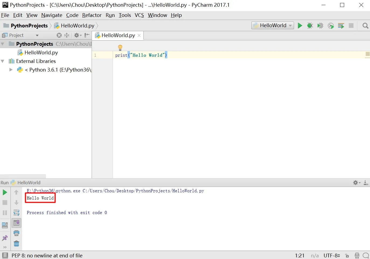Click the down arrow in Run panel

[x=16, y=203]
